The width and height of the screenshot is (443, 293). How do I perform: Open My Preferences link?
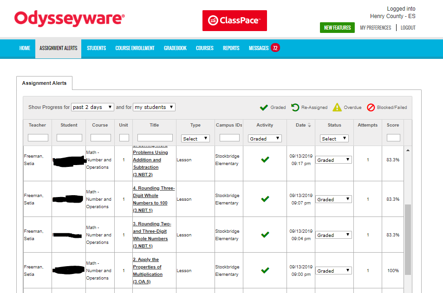click(376, 28)
